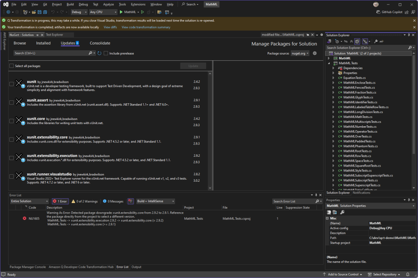Click the Sync with Active Document icon
This screenshot has width=418, height=278.
(346, 41)
